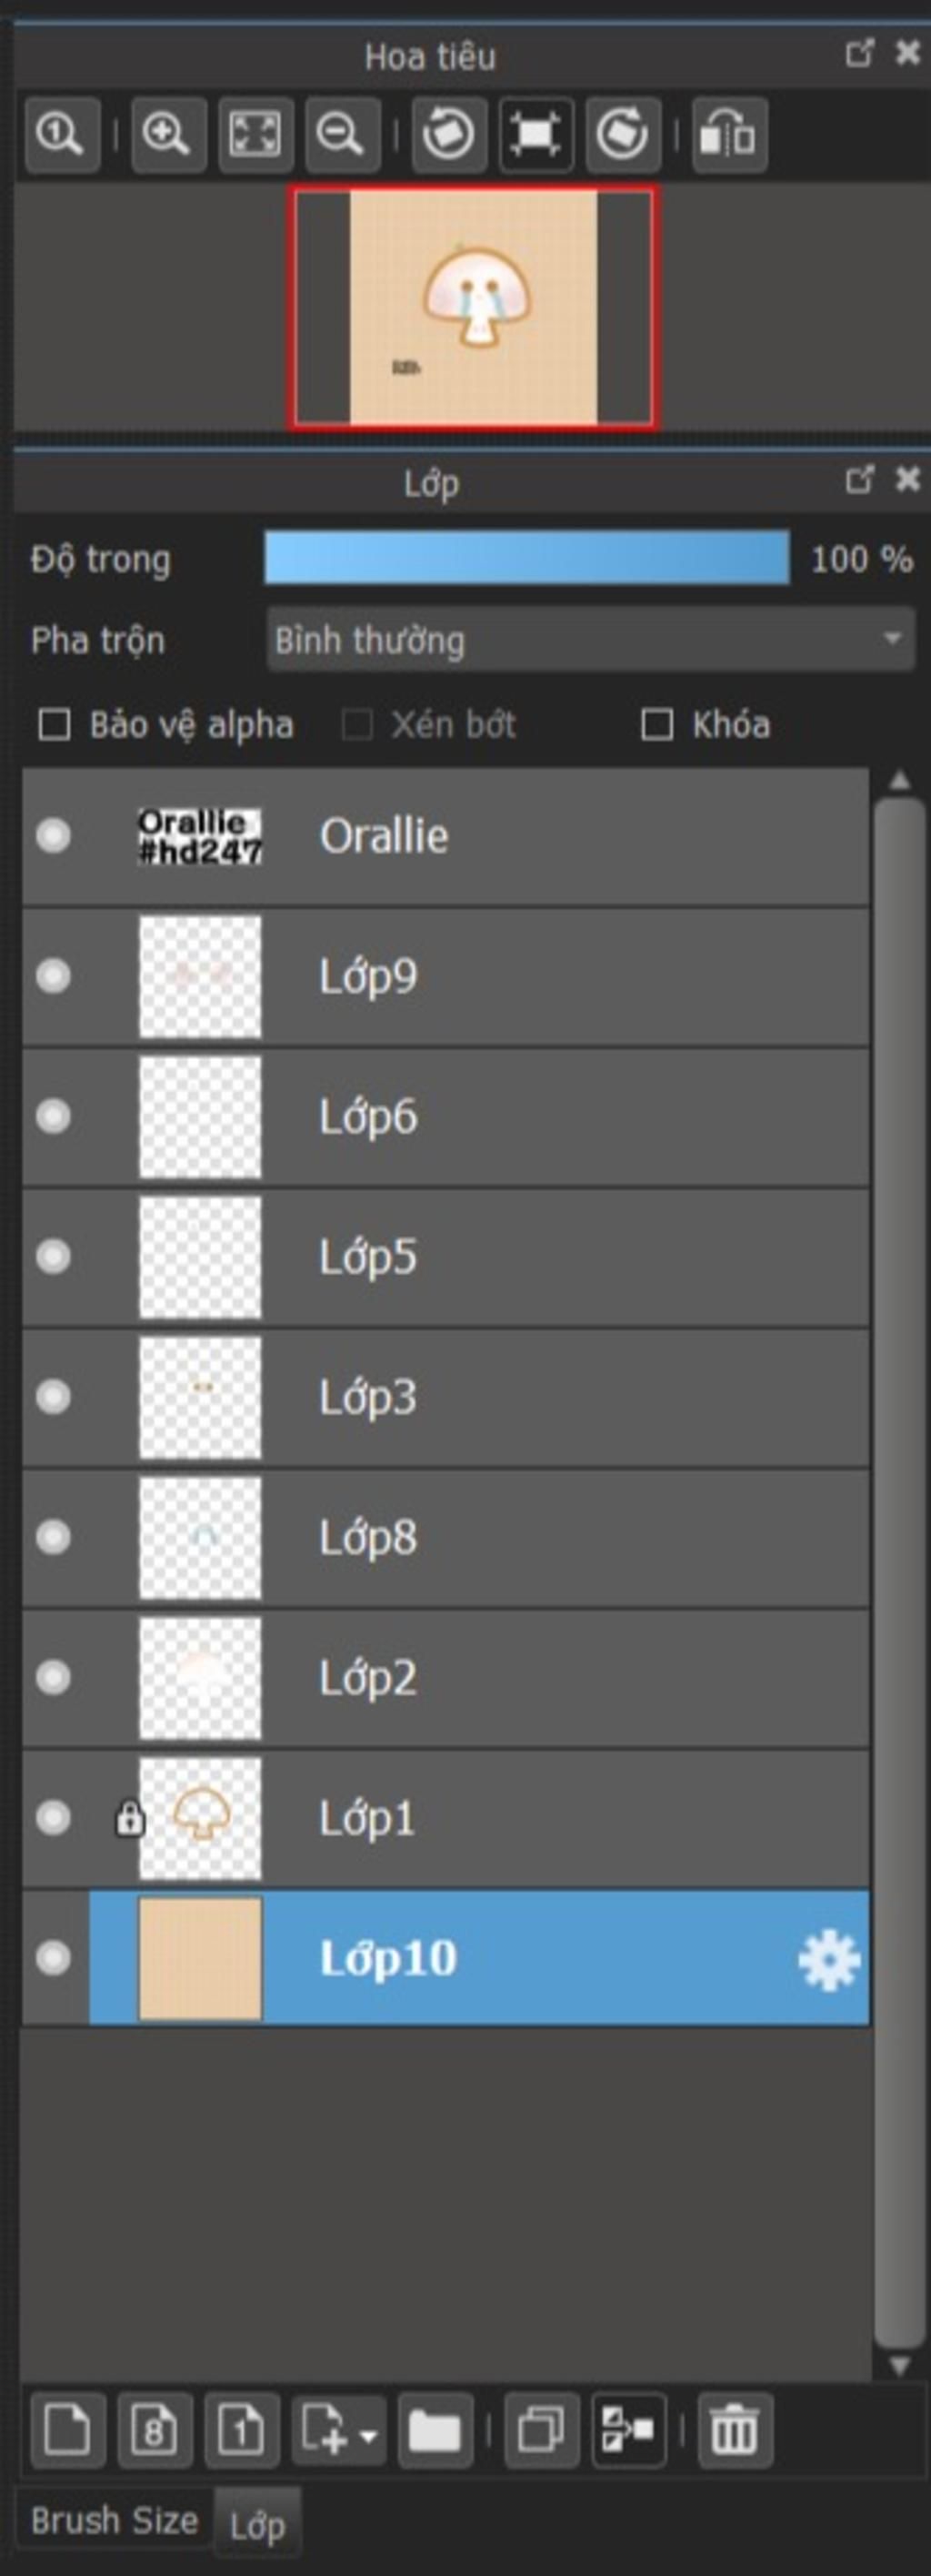Select the Lớp2 layer row
Viewport: 931px width, 2576px height.
[445, 1679]
